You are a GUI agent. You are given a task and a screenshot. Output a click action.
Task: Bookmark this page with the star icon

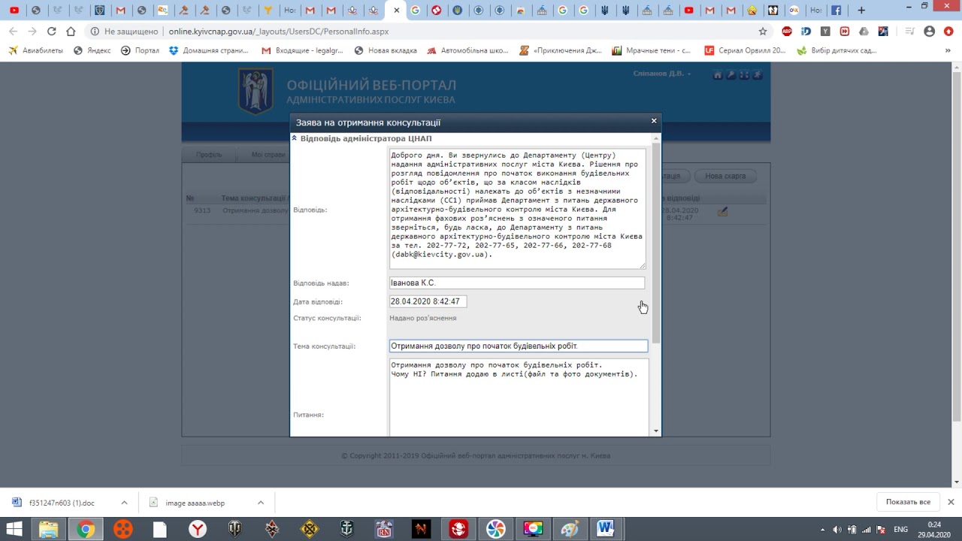click(x=763, y=32)
